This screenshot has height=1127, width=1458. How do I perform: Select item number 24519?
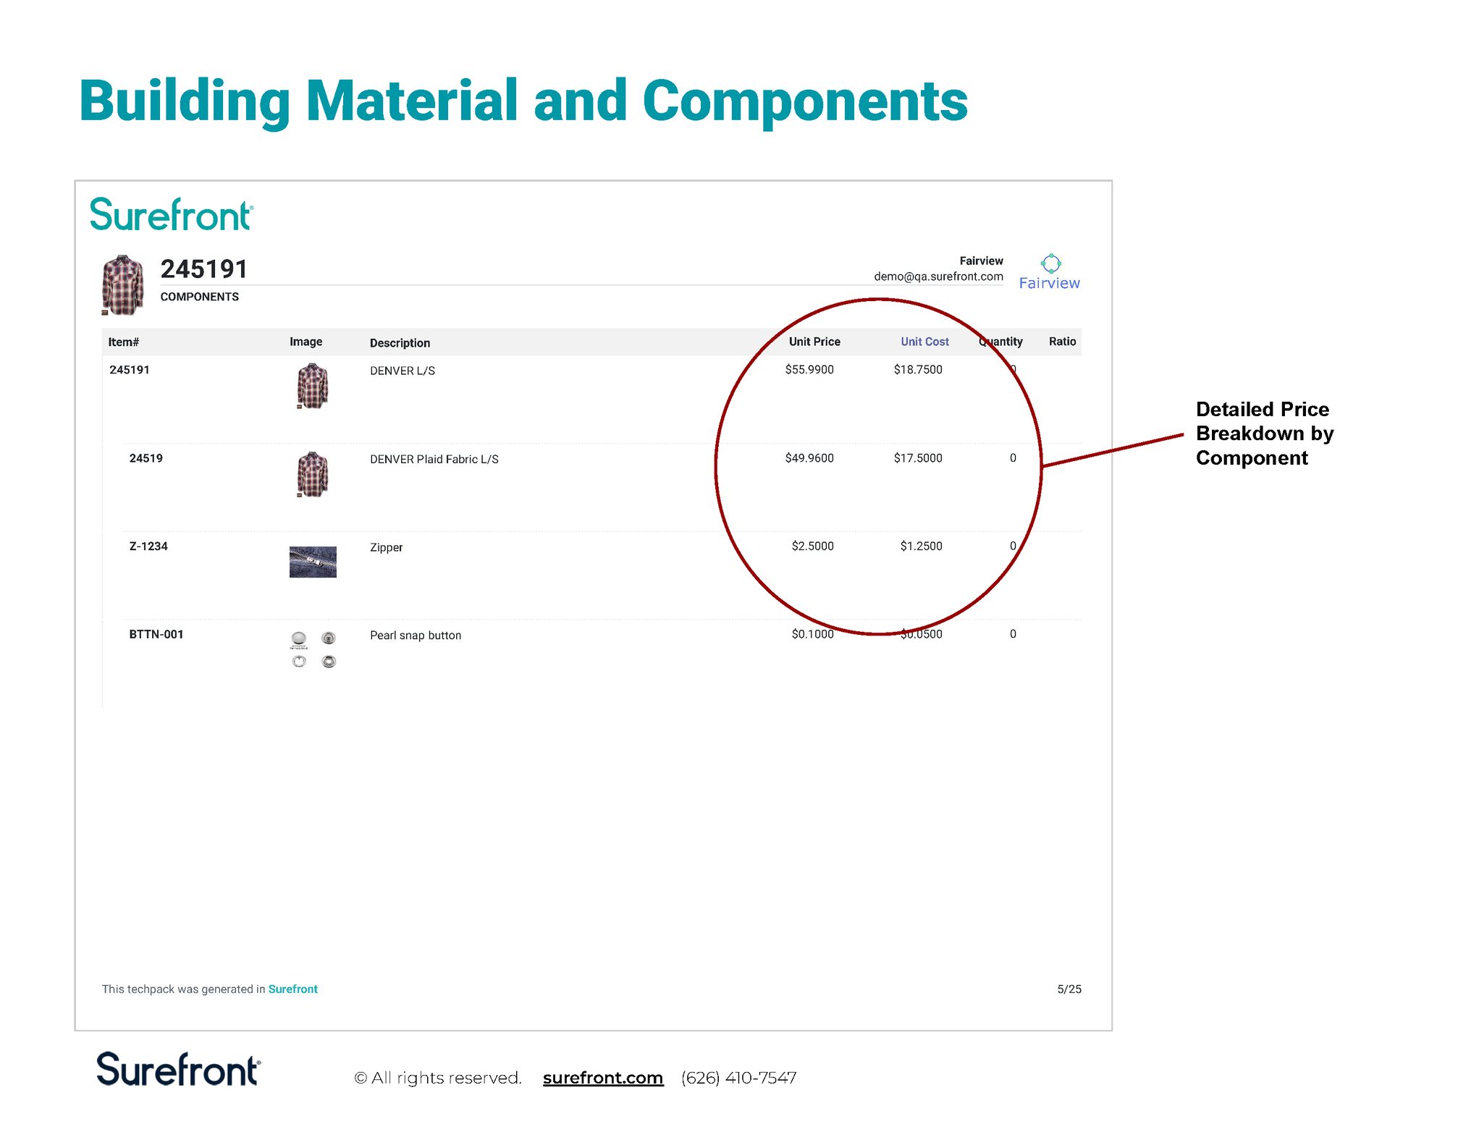(x=146, y=458)
